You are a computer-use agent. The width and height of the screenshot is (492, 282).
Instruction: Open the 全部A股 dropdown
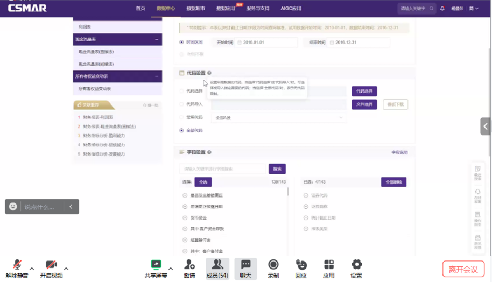[x=278, y=117]
